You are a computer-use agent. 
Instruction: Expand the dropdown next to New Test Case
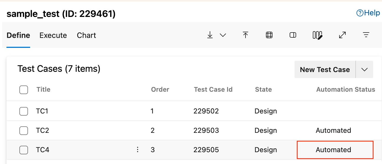point(365,69)
